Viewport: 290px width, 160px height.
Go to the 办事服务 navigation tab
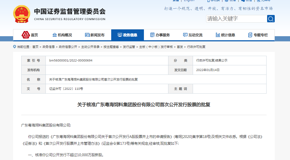[160, 35]
